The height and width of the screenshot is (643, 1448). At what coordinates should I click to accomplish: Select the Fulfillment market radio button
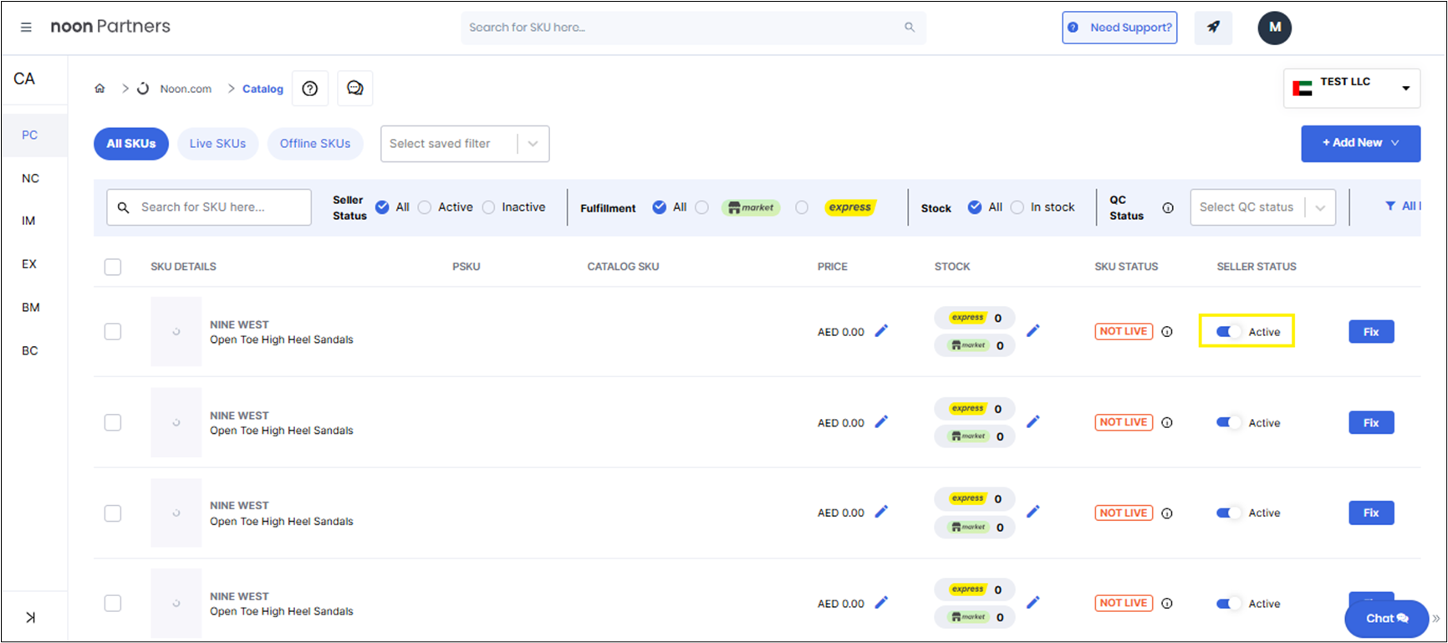(x=702, y=207)
